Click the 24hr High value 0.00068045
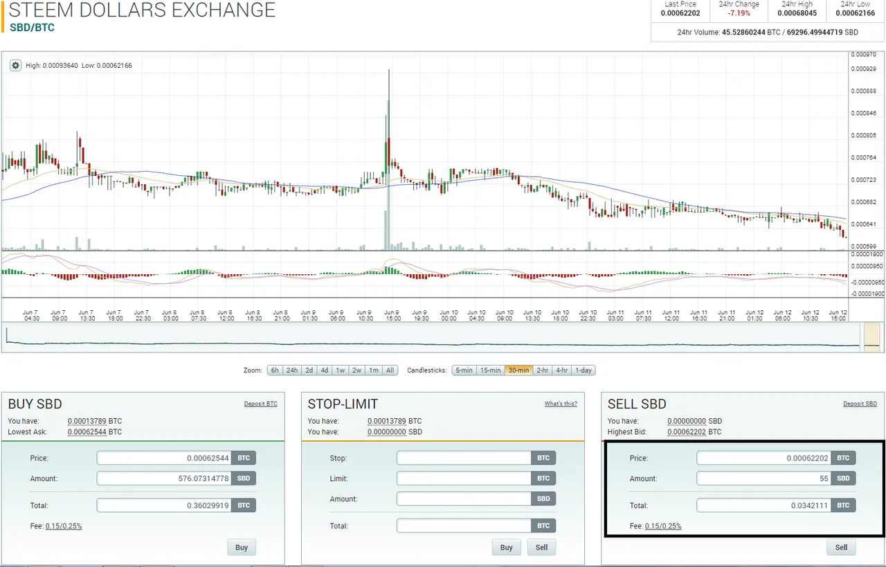Image resolution: width=886 pixels, height=567 pixels. point(797,12)
